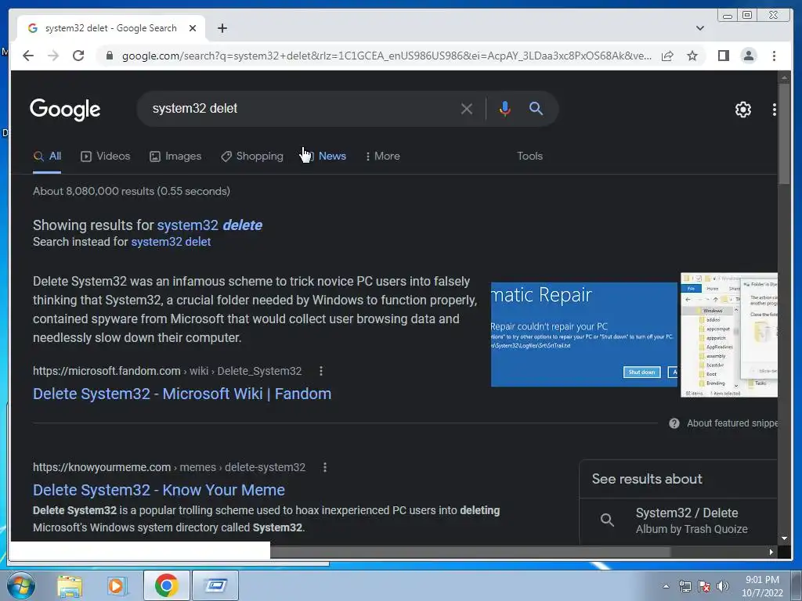Open Chrome's three-dot menu
The image size is (802, 601).
tap(774, 56)
